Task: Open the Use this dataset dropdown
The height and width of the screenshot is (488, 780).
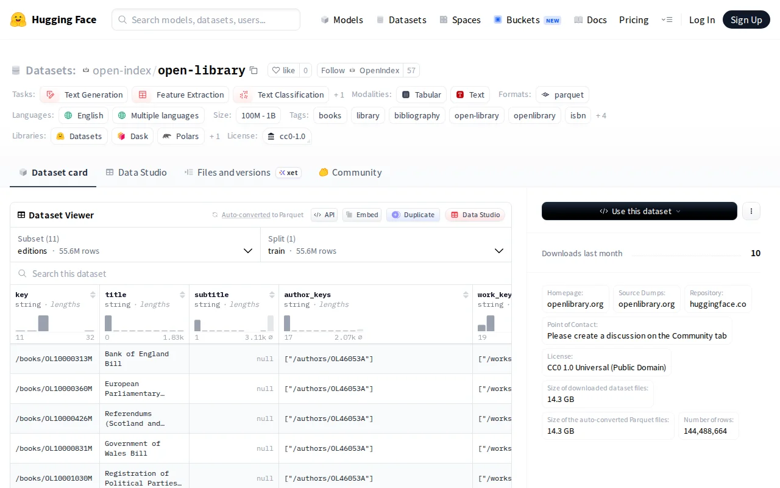Action: tap(639, 211)
